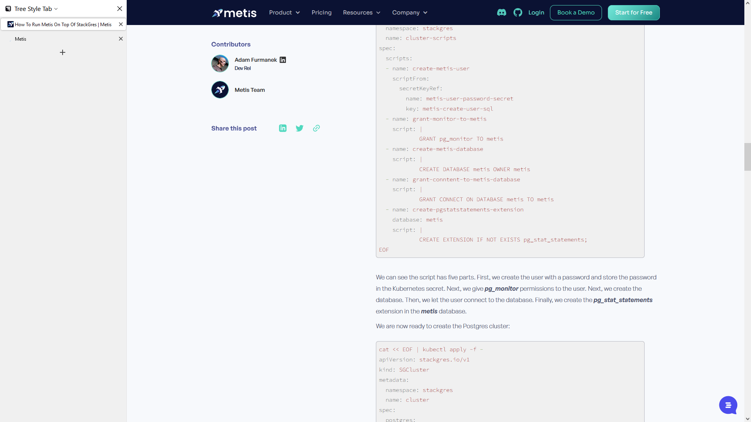This screenshot has height=422, width=751.
Task: Click 'apiVersion: stackgres.io/v1' code line
Action: [424, 359]
